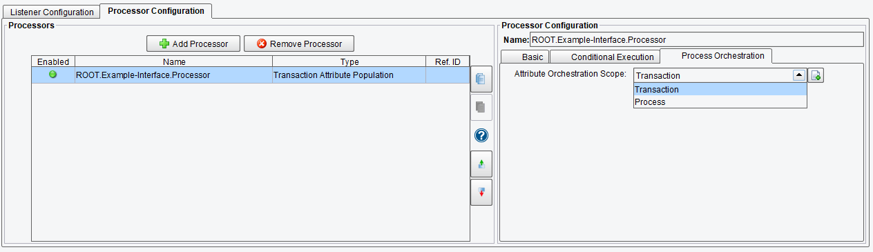Click the processor Name input field
This screenshot has height=252, width=873.
tap(696, 40)
